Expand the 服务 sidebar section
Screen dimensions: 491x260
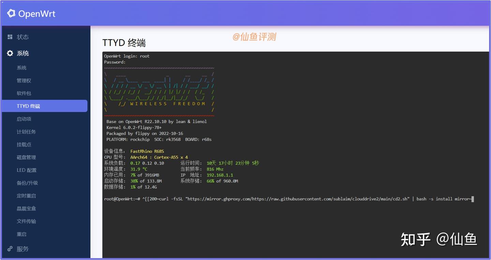tap(22, 249)
